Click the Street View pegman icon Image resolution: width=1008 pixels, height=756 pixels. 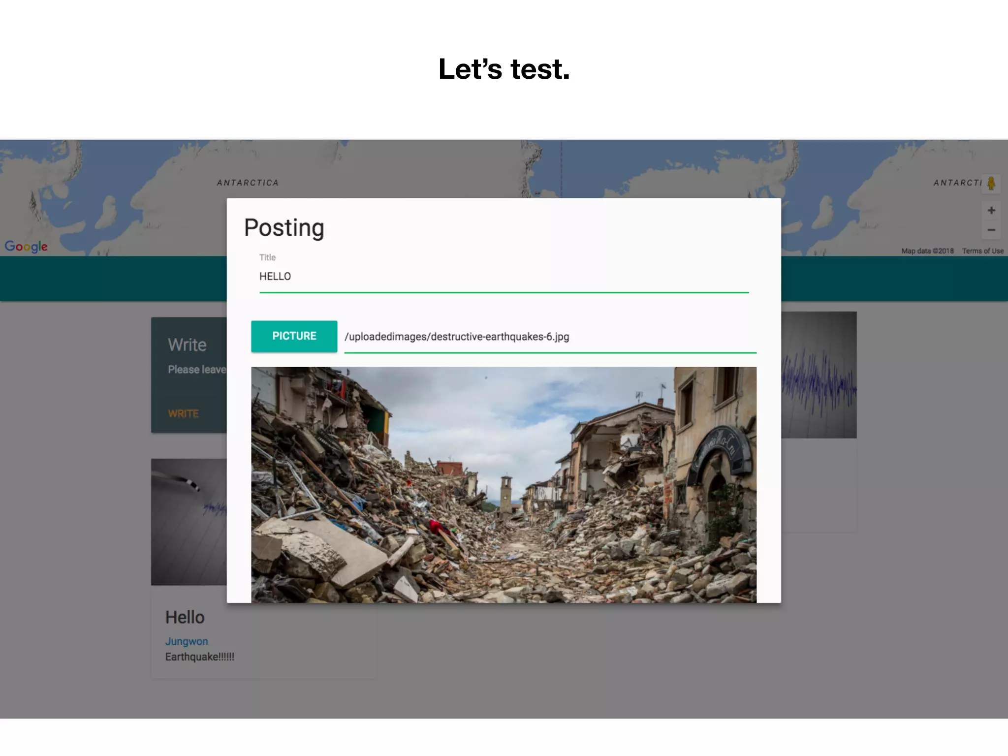point(991,183)
